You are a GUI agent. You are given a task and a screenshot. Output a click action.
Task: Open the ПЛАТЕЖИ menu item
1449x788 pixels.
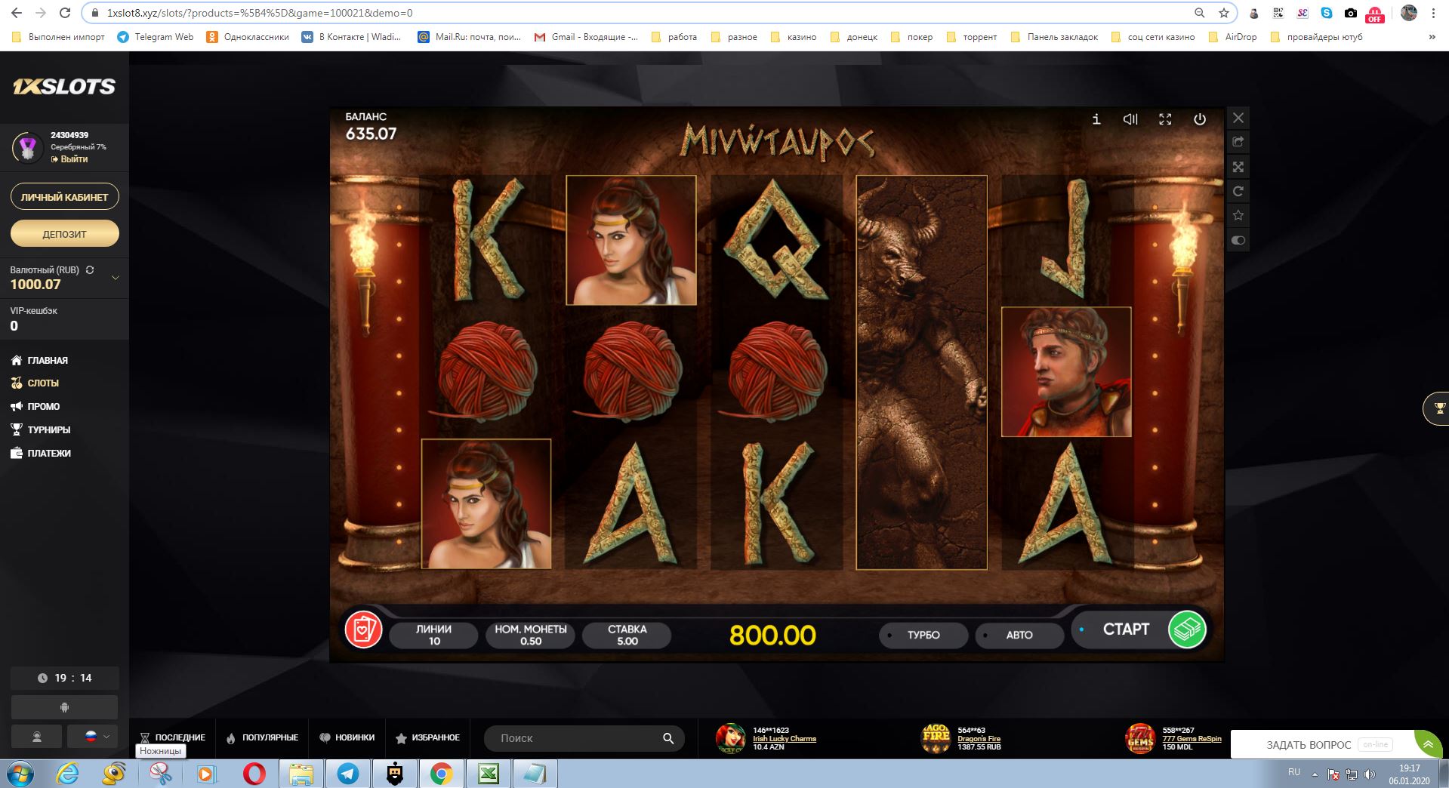point(41,453)
